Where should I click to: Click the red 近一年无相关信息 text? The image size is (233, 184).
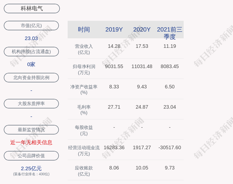pos(31,142)
